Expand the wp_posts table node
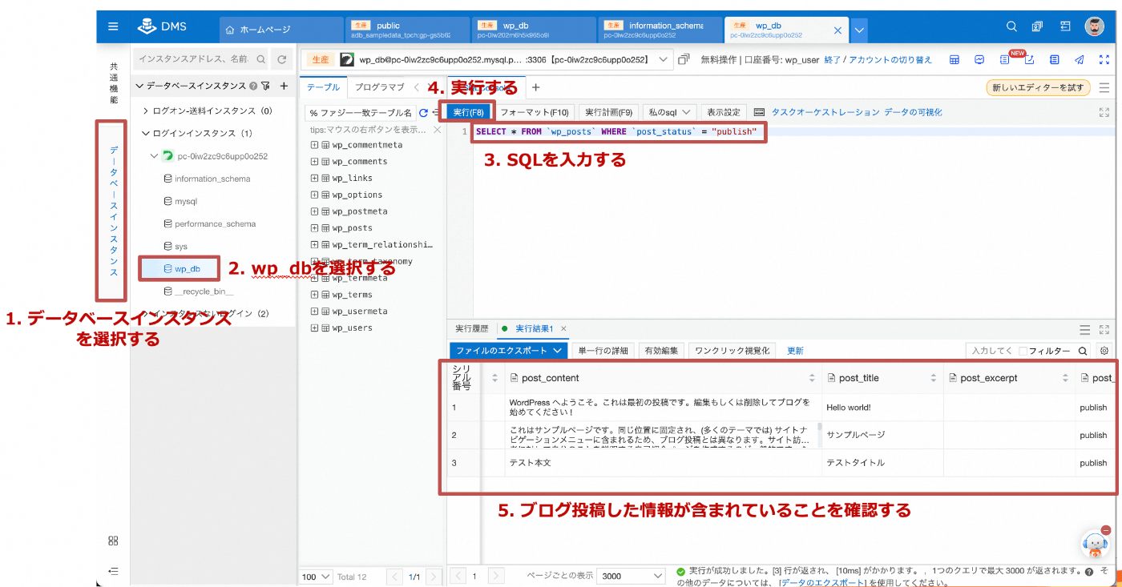This screenshot has height=587, width=1122. [x=314, y=228]
